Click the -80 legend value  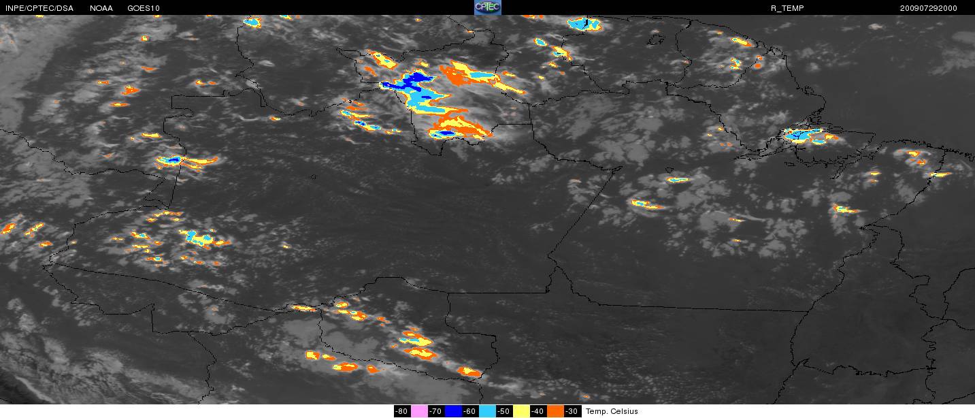tap(401, 411)
